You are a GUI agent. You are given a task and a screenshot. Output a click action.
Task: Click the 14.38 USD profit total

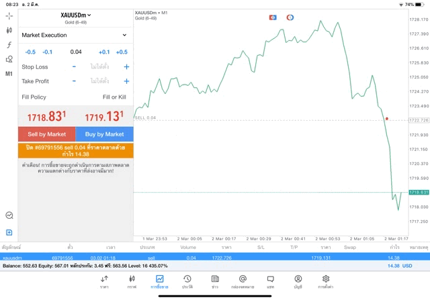pos(400,266)
